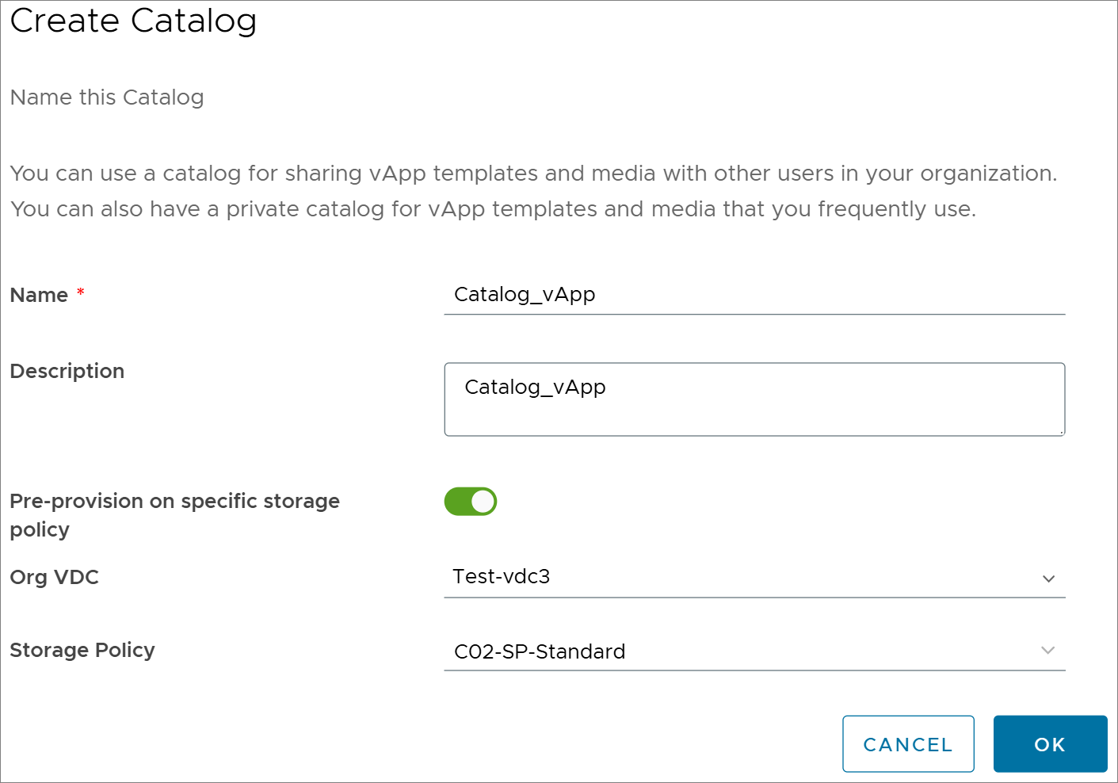Click inside the Description text area

754,399
